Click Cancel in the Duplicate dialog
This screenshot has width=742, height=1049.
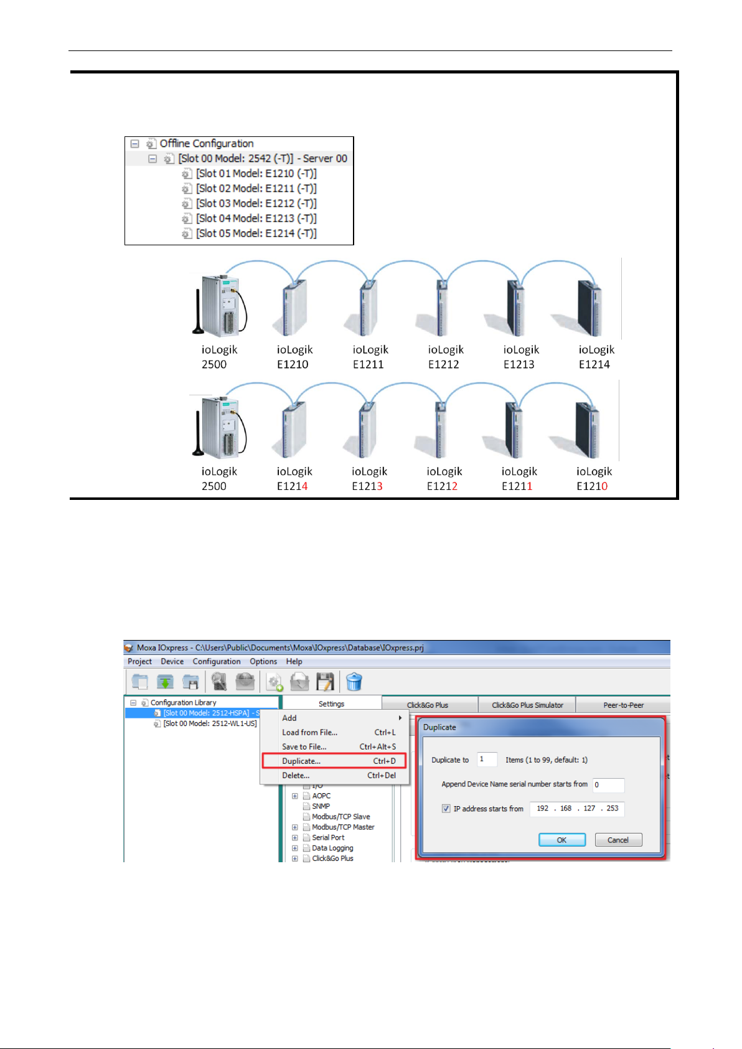point(618,840)
